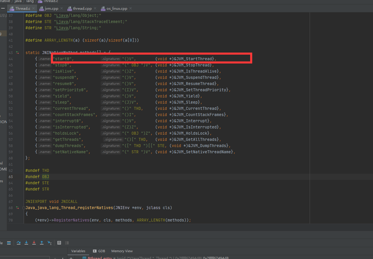The height and width of the screenshot is (259, 373).
Task: Select the Variables tab
Action: point(78,251)
